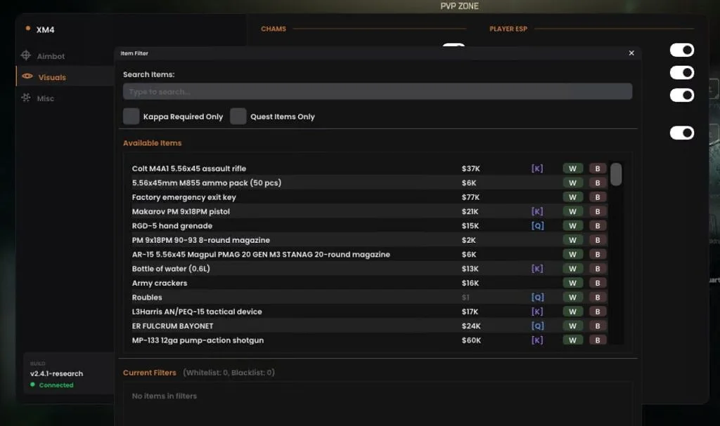Toggle the topmost switch under Player ESP
Screen dimensions: 720x426
click(x=682, y=50)
